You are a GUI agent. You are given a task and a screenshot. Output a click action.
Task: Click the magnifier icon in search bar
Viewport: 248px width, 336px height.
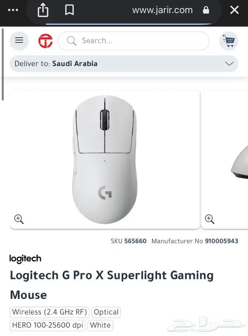(72, 41)
